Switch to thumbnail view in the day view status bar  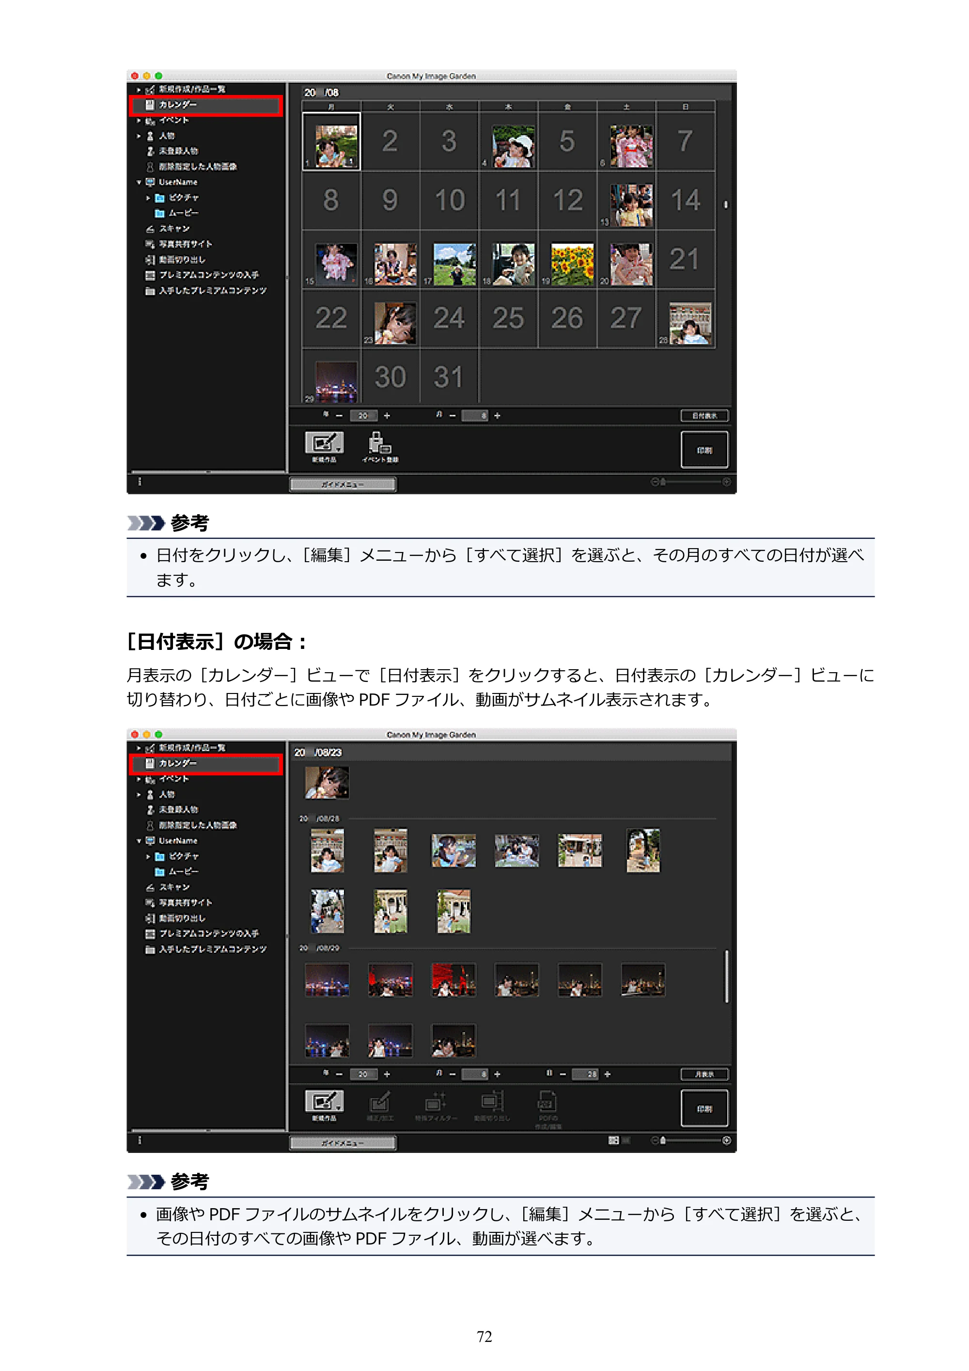[x=613, y=1140]
